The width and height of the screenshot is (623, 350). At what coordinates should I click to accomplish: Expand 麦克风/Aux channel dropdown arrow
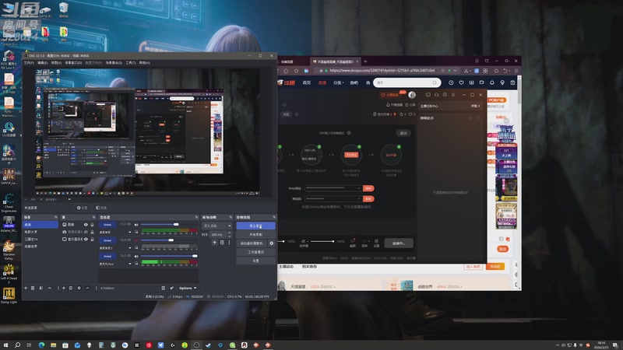[129, 264]
